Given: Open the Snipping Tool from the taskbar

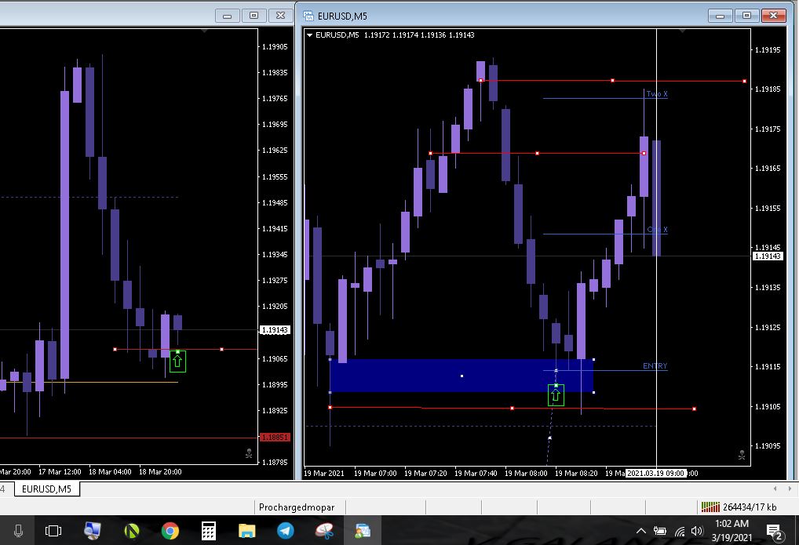Looking at the screenshot, I should click(324, 531).
